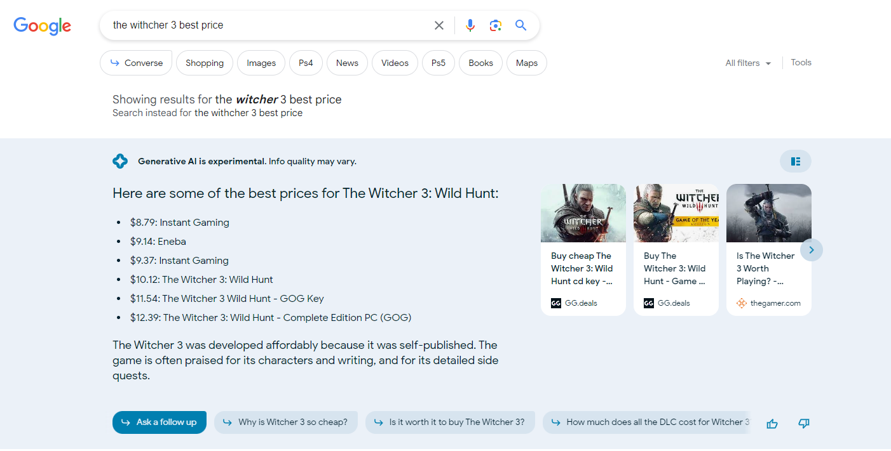Ask 'Is it worth it to buy The Witcher 3?'
Image resolution: width=891 pixels, height=451 pixels.
point(450,422)
